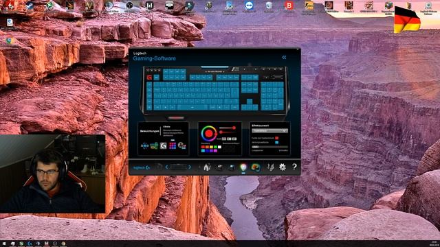Pick the dark blue preset color swatch
The height and width of the screenshot is (247, 440).
(207, 151)
